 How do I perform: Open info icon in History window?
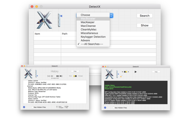click(x=24, y=107)
